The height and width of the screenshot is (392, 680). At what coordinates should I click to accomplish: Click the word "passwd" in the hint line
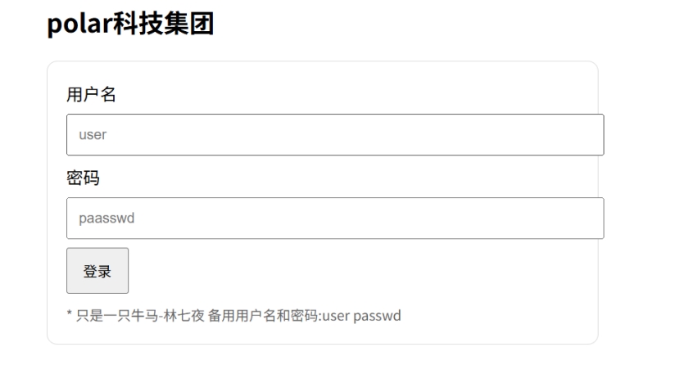click(377, 316)
